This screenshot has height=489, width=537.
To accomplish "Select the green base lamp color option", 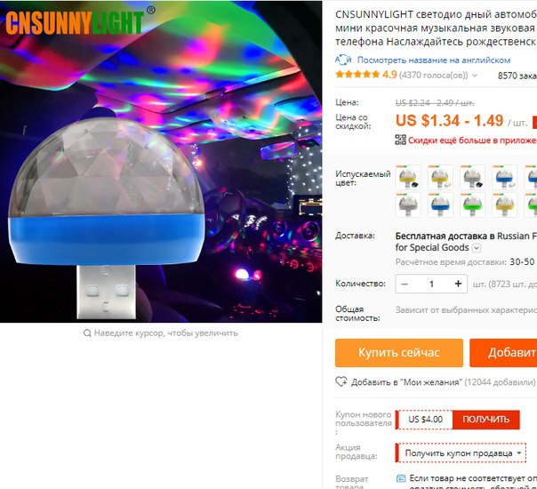I will (x=472, y=204).
